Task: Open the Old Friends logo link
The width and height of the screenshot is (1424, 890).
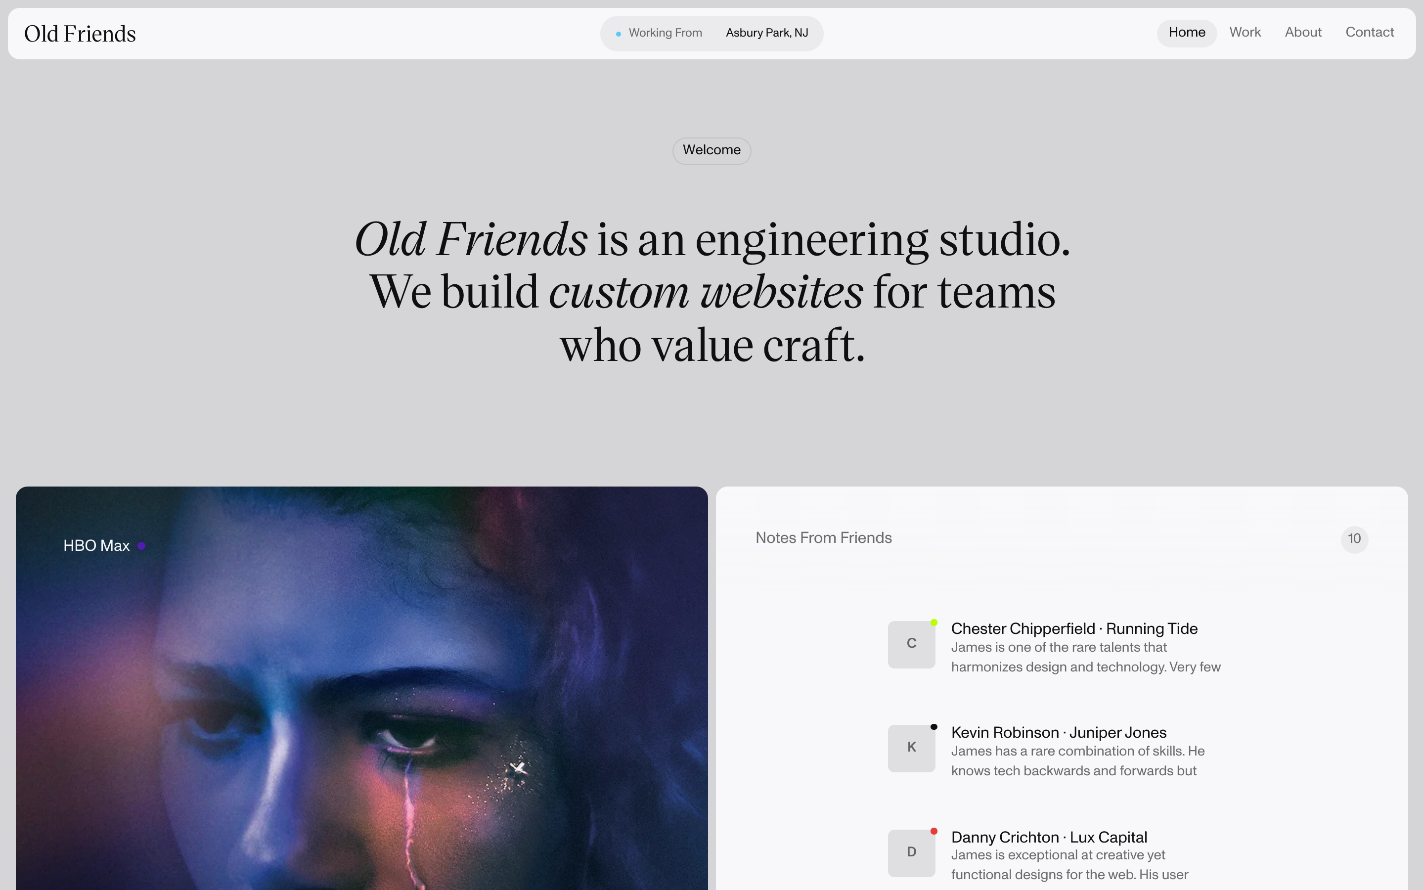Action: coord(80,34)
